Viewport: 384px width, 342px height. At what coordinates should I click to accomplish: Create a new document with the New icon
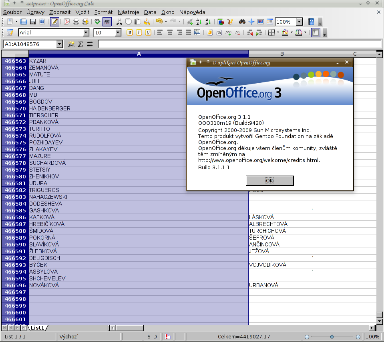(x=10, y=22)
